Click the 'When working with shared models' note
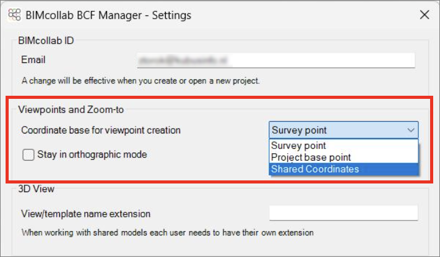 [168, 233]
